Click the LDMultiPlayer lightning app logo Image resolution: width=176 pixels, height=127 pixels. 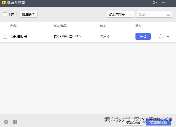click(4, 3)
